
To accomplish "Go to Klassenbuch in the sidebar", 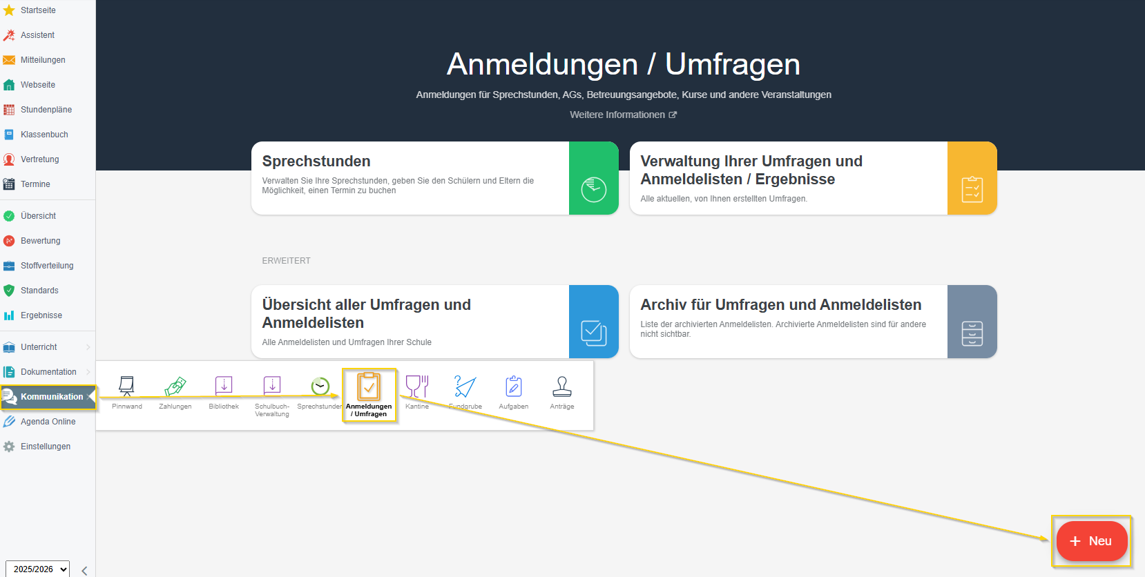I will click(x=44, y=135).
